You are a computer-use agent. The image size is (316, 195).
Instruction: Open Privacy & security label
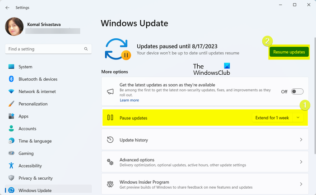click(36, 178)
